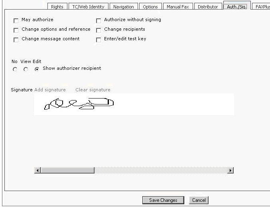Choose Edit for Show authorizer recipient
Image resolution: width=270 pixels, height=207 pixels.
pyautogui.click(x=37, y=69)
